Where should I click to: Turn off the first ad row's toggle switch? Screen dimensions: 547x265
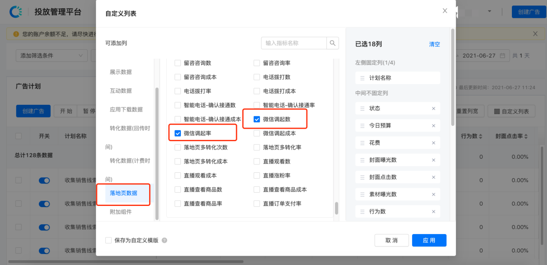pyautogui.click(x=44, y=180)
